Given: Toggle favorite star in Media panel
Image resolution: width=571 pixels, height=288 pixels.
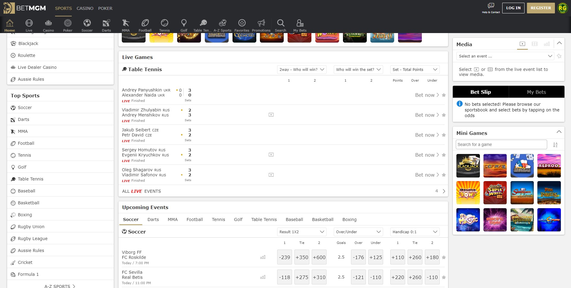Looking at the screenshot, I should click(x=559, y=56).
